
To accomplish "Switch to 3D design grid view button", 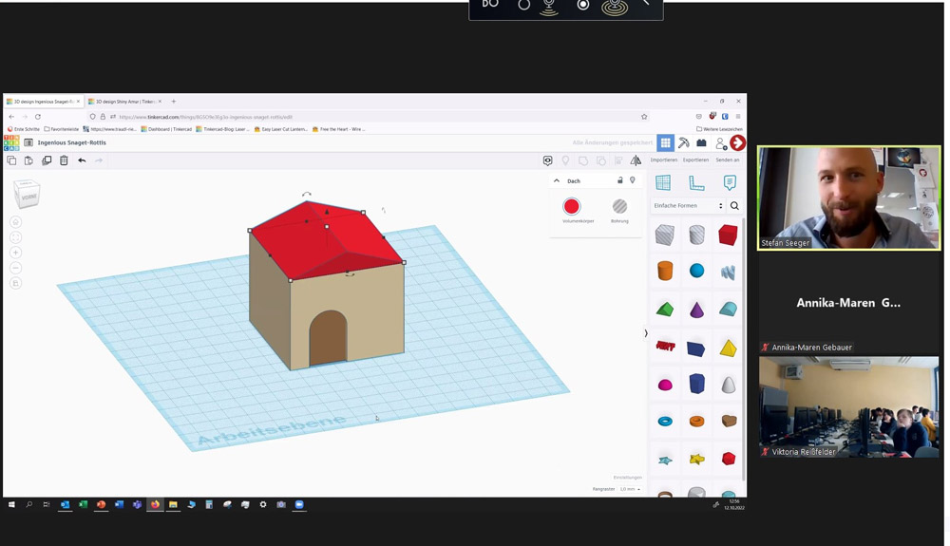I will point(665,142).
